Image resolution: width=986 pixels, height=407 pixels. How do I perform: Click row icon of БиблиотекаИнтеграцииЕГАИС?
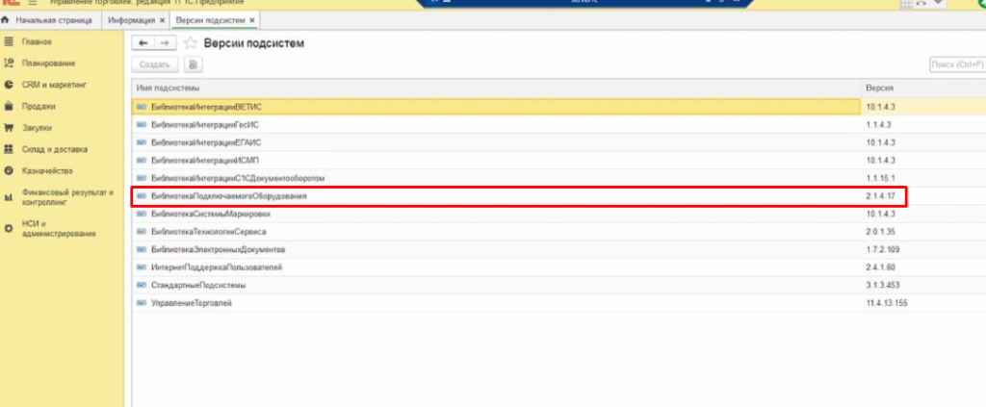point(142,142)
